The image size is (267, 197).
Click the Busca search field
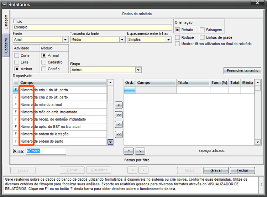coord(46,151)
